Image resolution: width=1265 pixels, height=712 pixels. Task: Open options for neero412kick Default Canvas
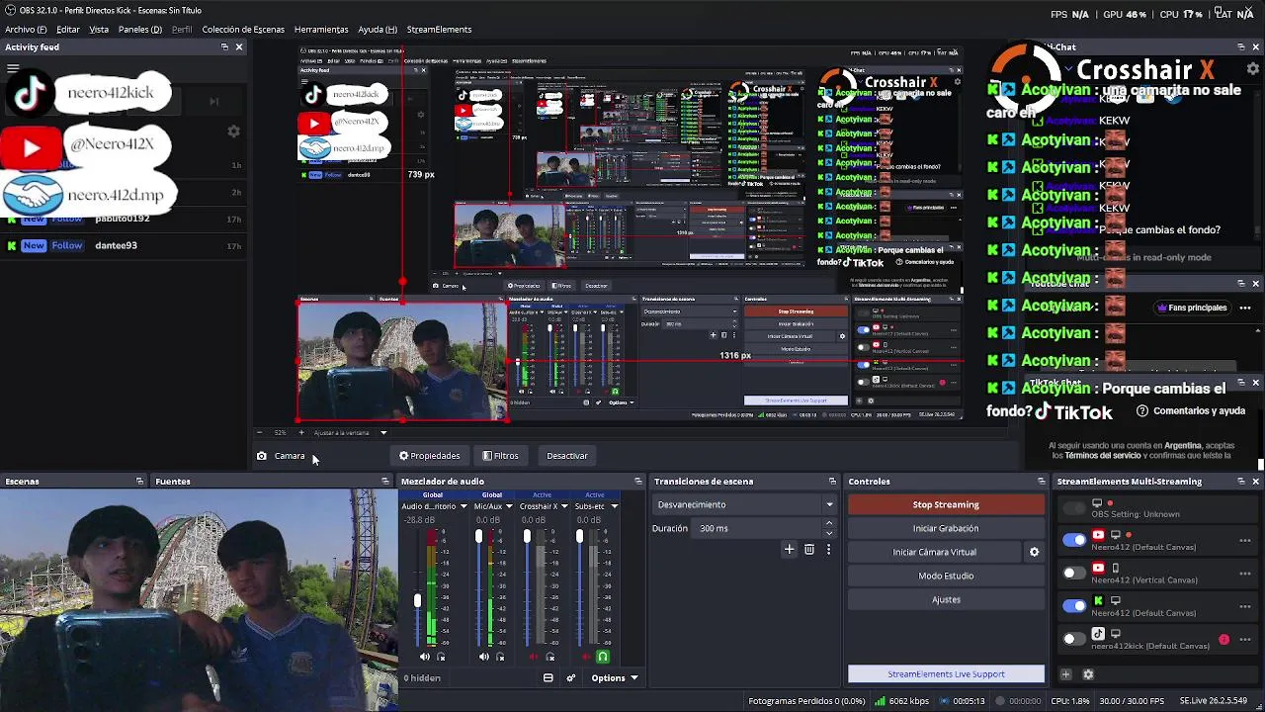tap(1244, 640)
